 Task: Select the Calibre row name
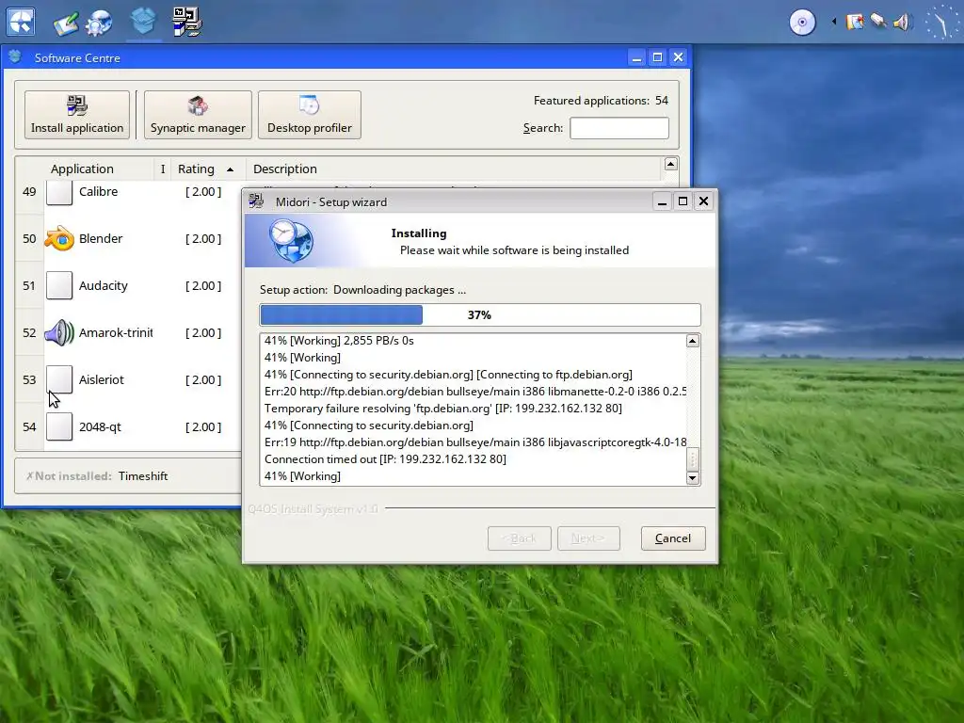98,191
